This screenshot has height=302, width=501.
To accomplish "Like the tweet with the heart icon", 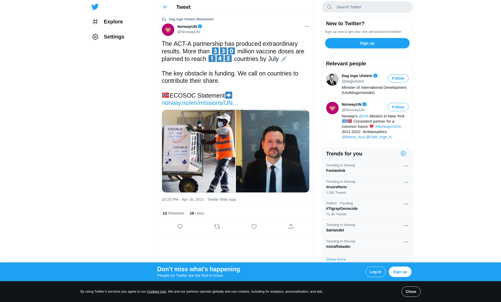I will pyautogui.click(x=254, y=227).
